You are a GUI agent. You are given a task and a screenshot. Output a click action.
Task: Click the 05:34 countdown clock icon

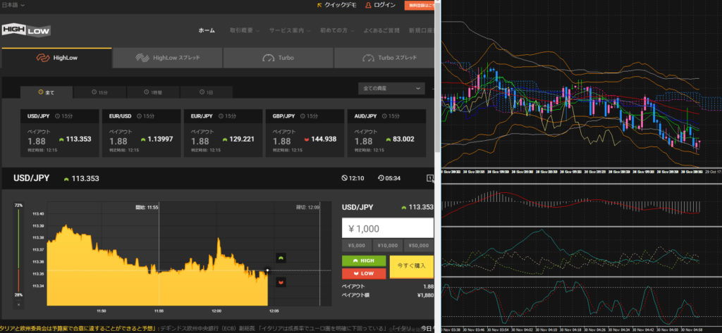380,178
